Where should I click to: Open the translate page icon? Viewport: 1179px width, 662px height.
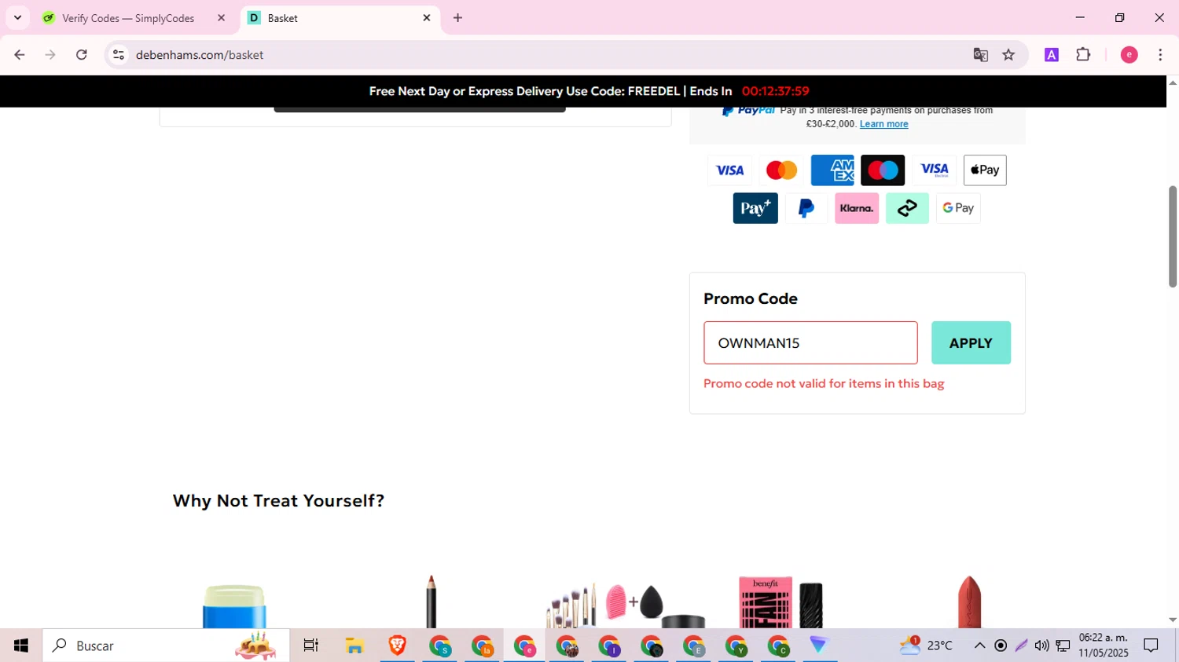(980, 55)
